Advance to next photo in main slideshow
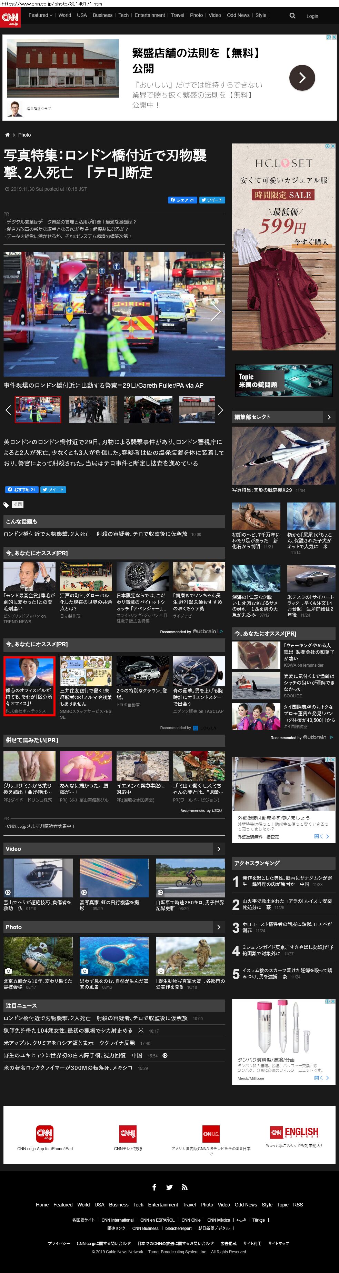This screenshot has width=339, height=1273. [216, 312]
